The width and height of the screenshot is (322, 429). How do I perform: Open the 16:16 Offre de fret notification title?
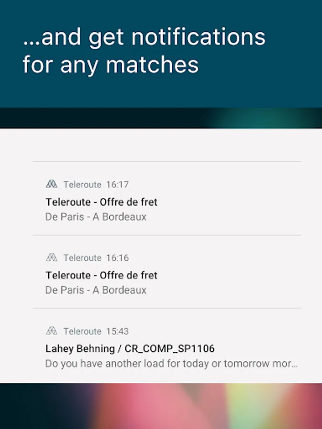(101, 275)
